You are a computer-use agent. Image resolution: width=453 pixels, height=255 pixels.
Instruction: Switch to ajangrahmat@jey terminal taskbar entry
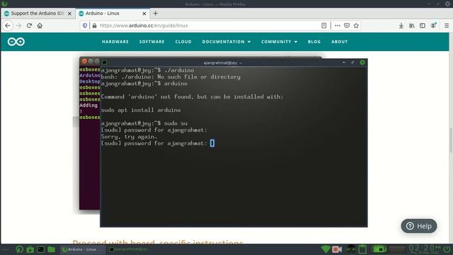click(x=128, y=249)
